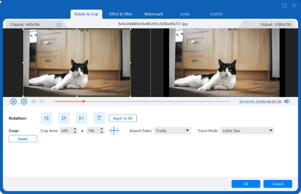The image size is (301, 194).
Task: Increase the crop width value
Action: coord(75,129)
